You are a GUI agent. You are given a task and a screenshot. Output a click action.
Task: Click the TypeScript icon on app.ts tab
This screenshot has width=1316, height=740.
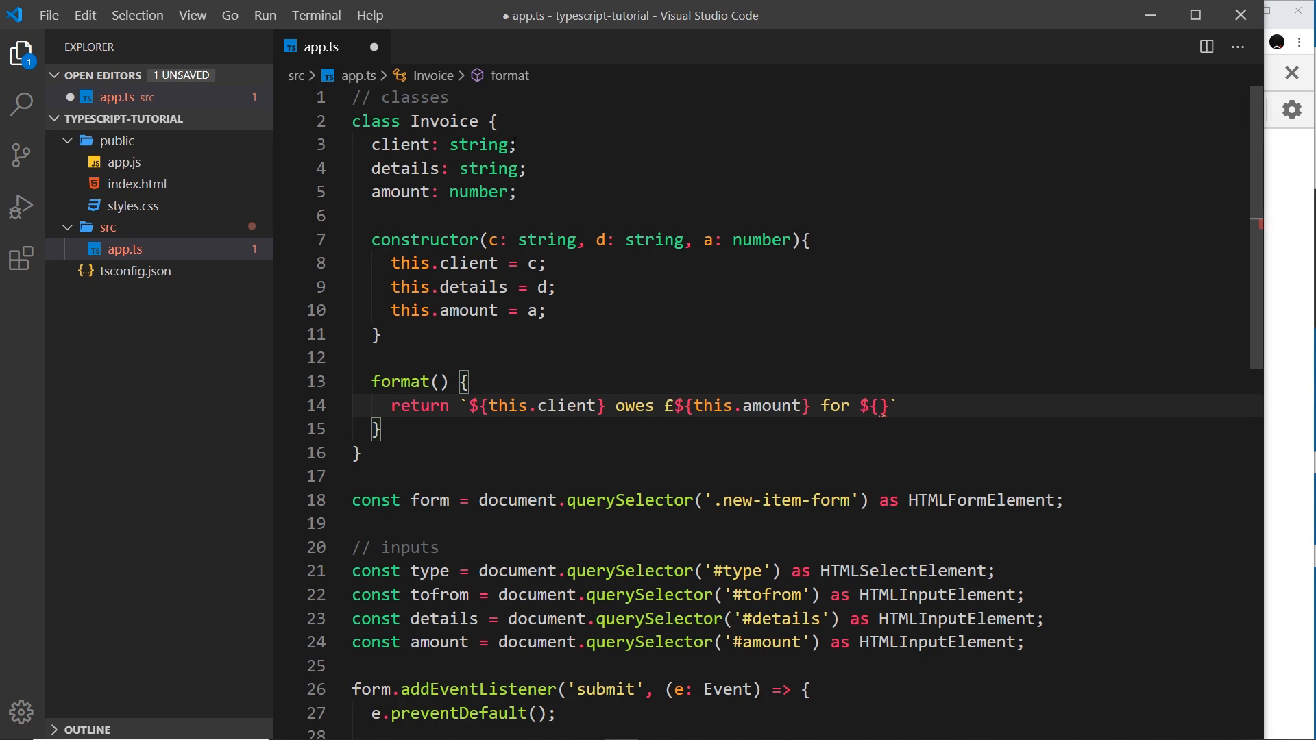[x=291, y=47]
